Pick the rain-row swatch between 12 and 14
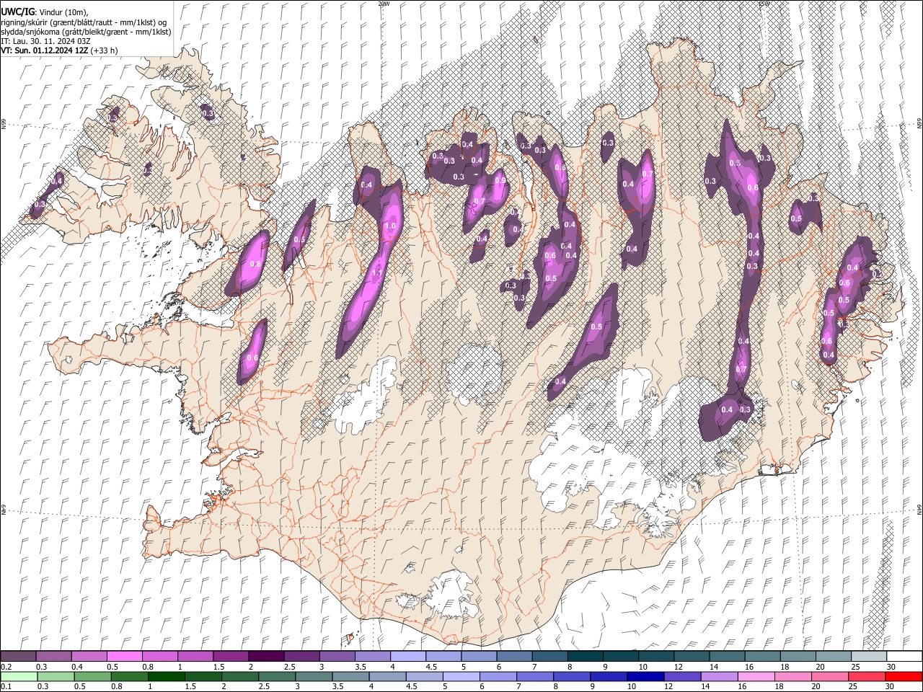The width and height of the screenshot is (923, 692). coord(681,677)
